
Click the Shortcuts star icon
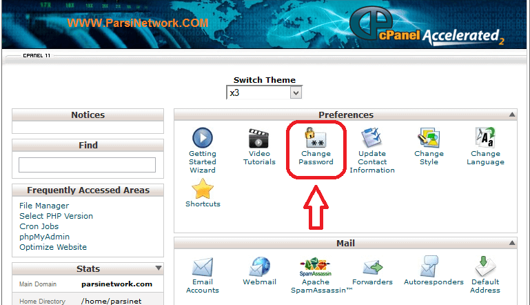[x=203, y=188]
